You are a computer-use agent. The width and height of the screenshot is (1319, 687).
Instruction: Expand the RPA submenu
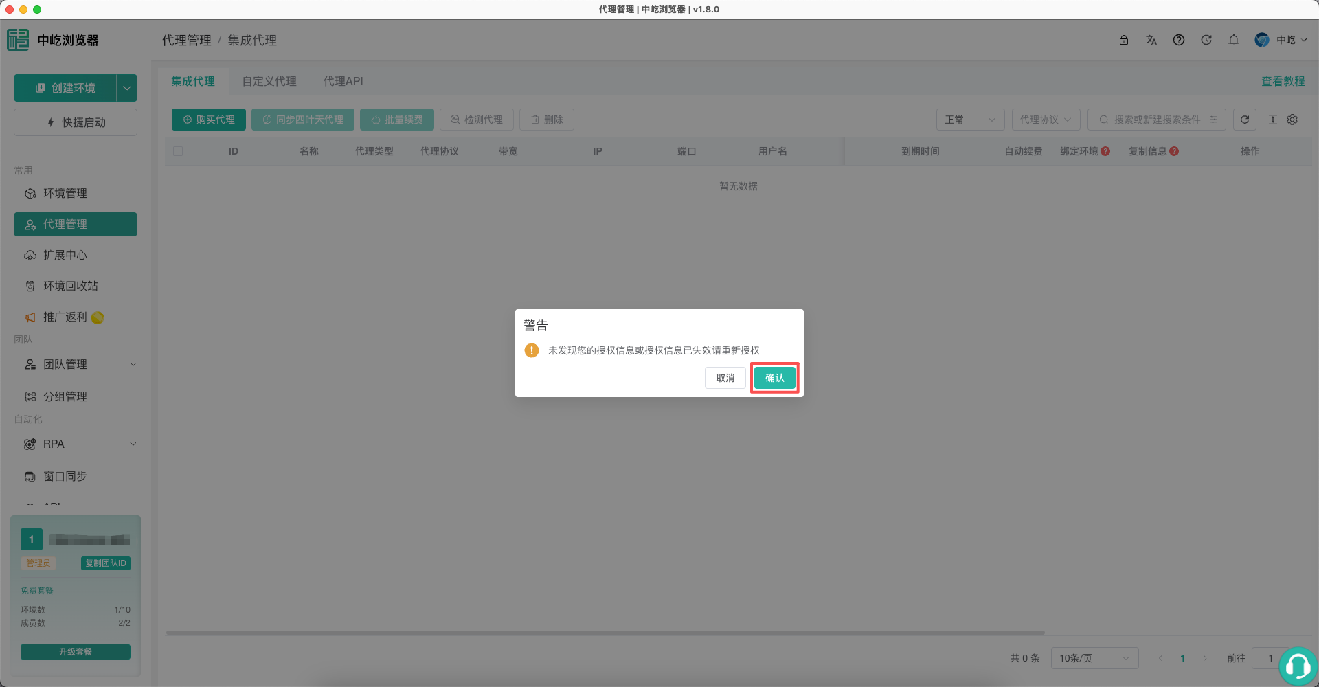coord(76,444)
